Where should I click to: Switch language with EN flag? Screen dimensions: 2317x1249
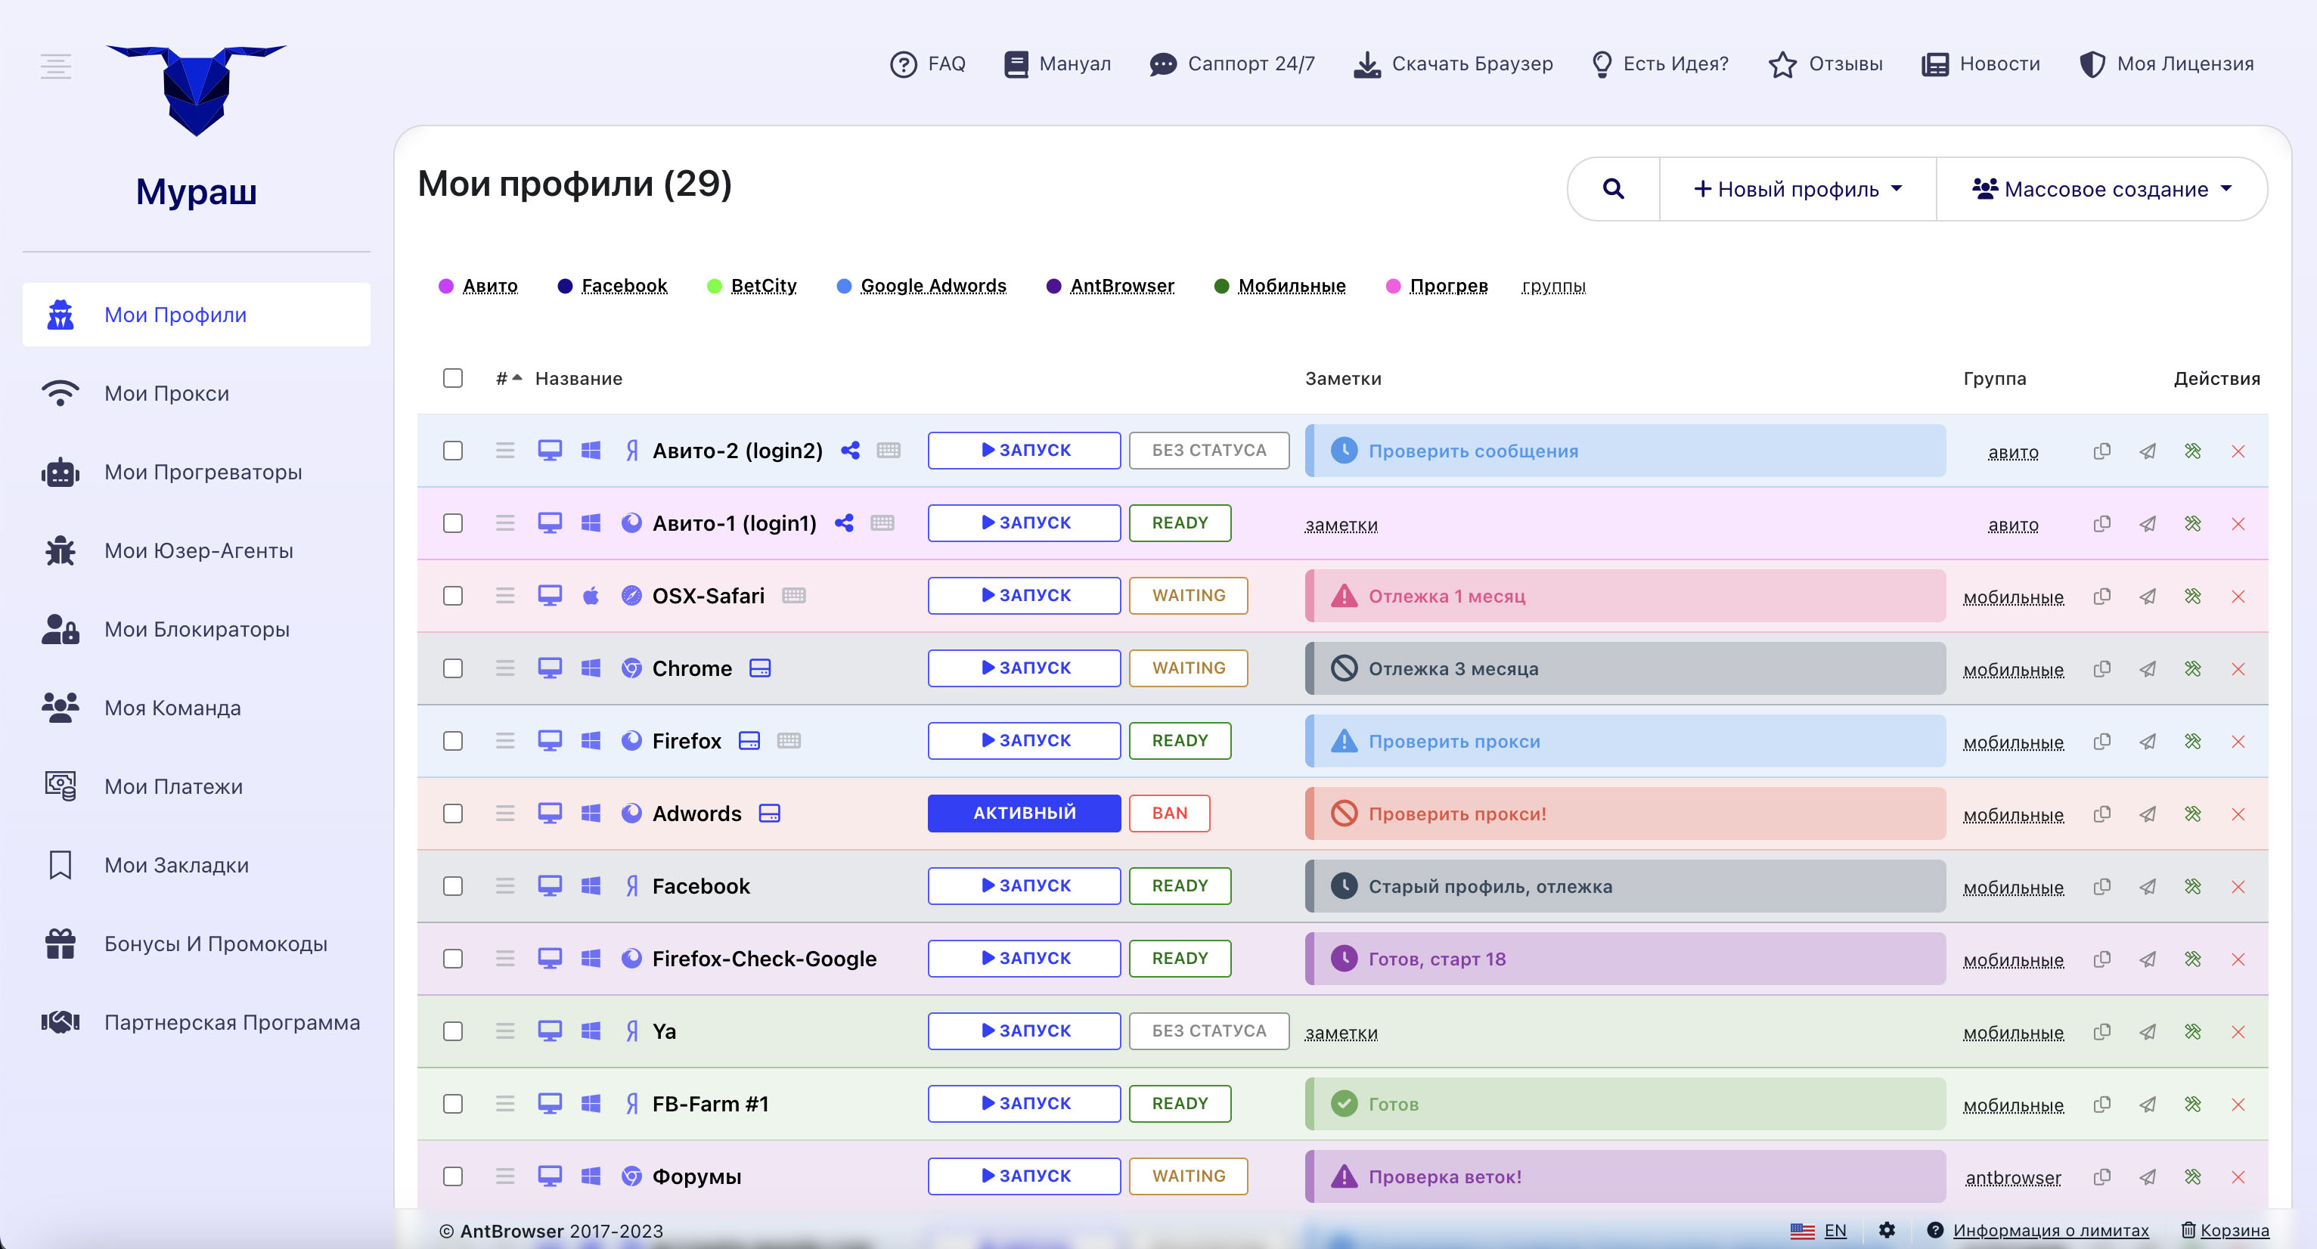[x=1819, y=1230]
